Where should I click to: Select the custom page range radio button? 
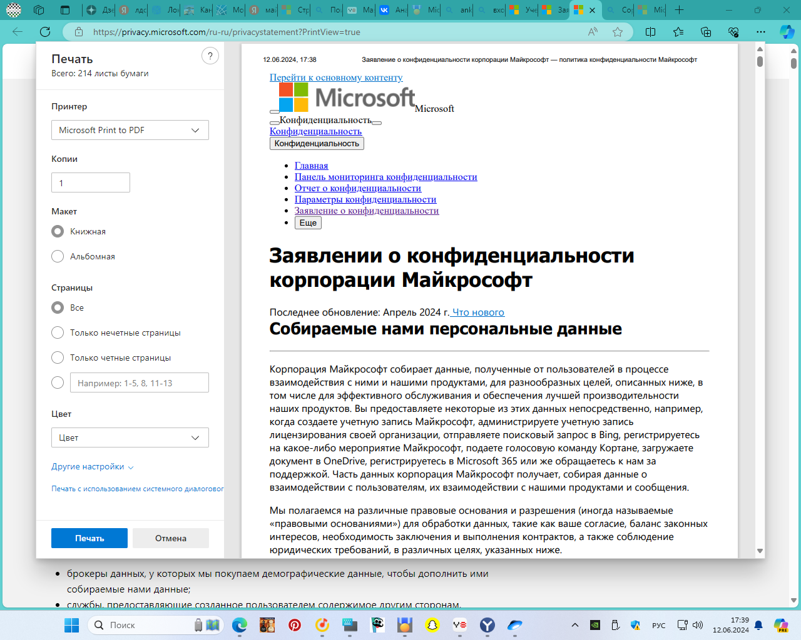58,382
